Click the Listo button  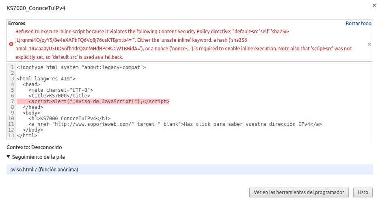click(363, 192)
